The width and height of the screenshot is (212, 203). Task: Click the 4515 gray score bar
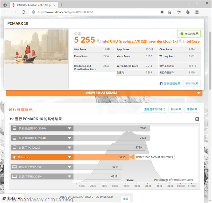(x=97, y=177)
